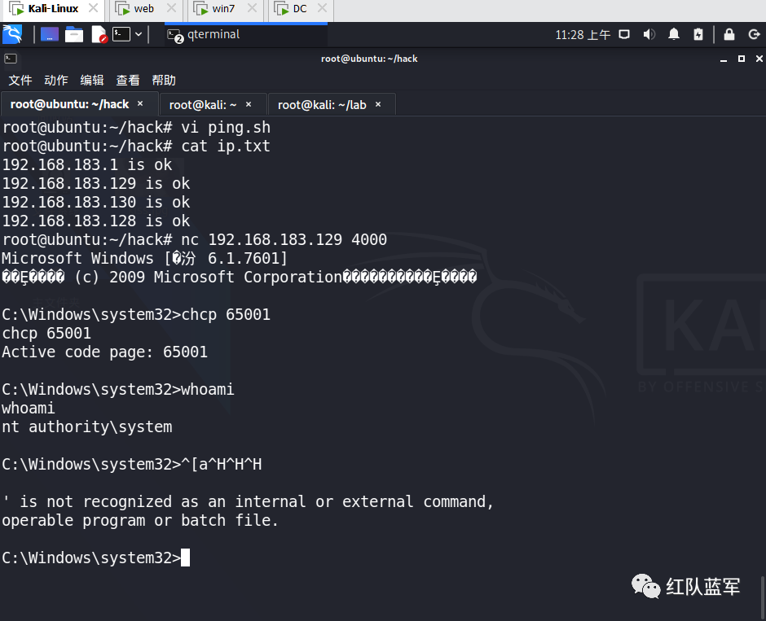
Task: Click the text 'nt authority\system'
Action: click(87, 426)
